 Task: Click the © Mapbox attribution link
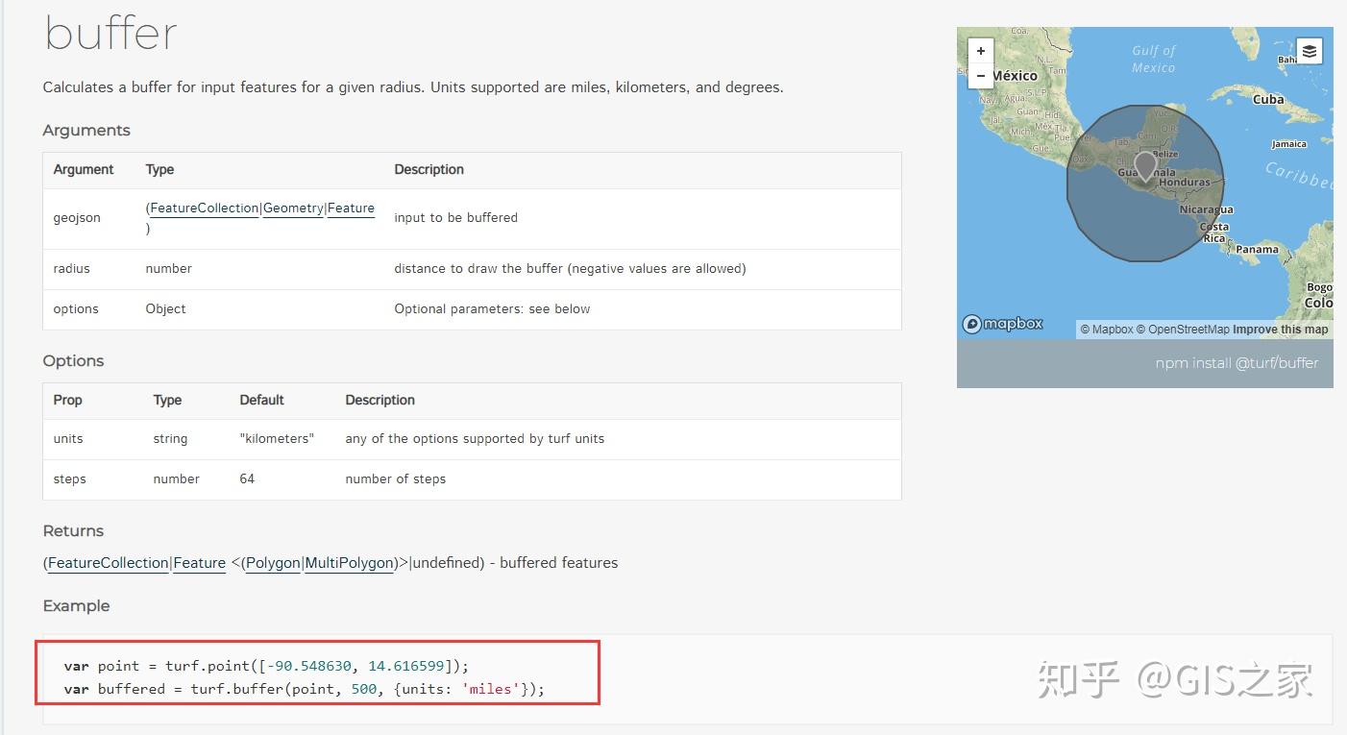pos(1107,330)
